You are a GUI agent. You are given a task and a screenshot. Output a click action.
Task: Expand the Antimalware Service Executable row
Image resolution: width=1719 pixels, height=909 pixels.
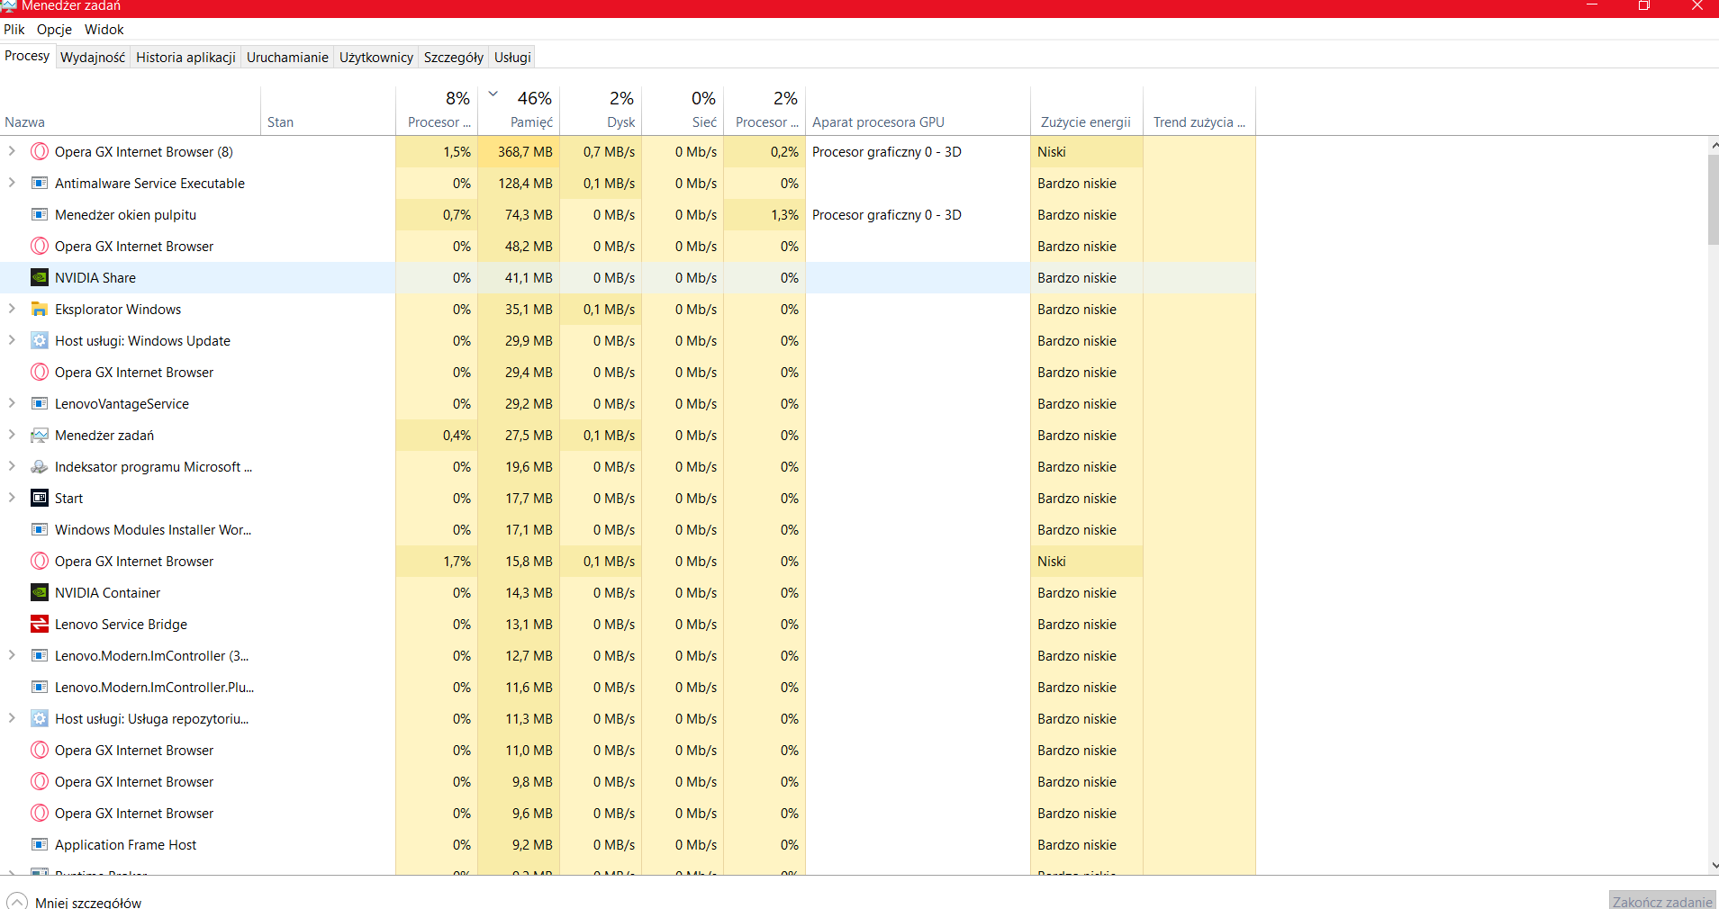[x=12, y=183]
